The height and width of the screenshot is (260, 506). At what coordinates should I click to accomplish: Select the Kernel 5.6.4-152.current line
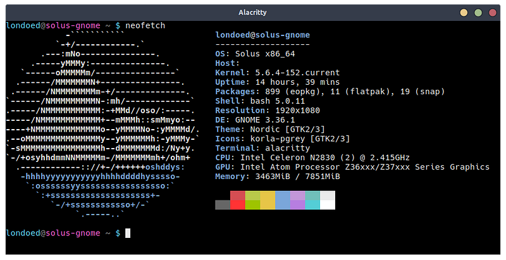[278, 73]
